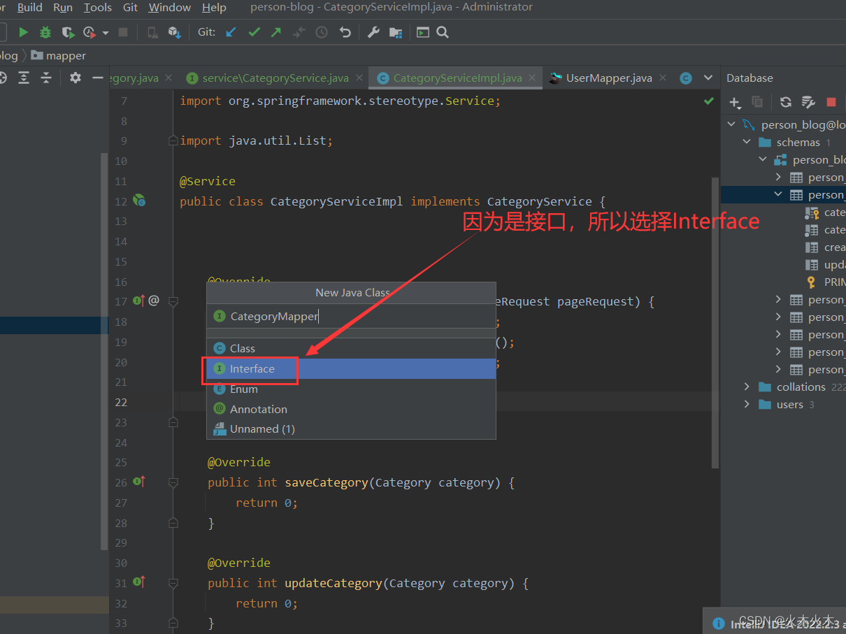Image resolution: width=846 pixels, height=634 pixels.
Task: Start debugging with the green bug icon
Action: click(45, 32)
